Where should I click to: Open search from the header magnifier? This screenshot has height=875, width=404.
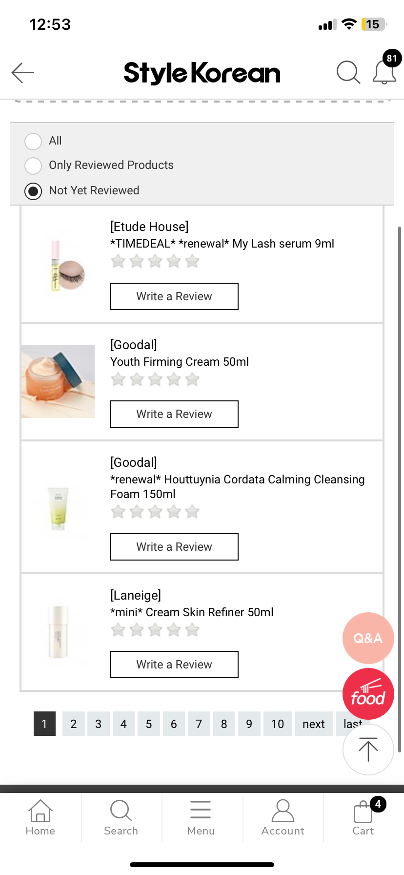pyautogui.click(x=348, y=73)
